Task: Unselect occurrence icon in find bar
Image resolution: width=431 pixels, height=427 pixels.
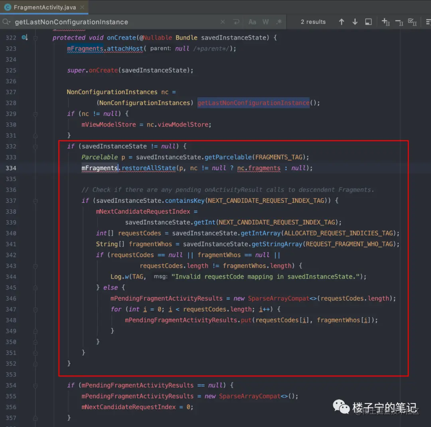Action: (x=399, y=22)
